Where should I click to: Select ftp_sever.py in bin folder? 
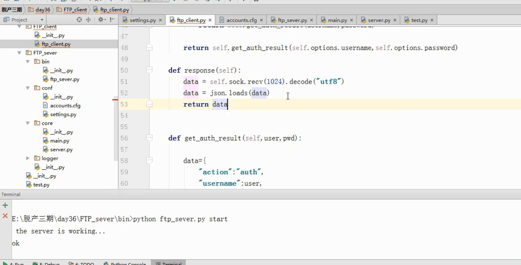pos(65,79)
